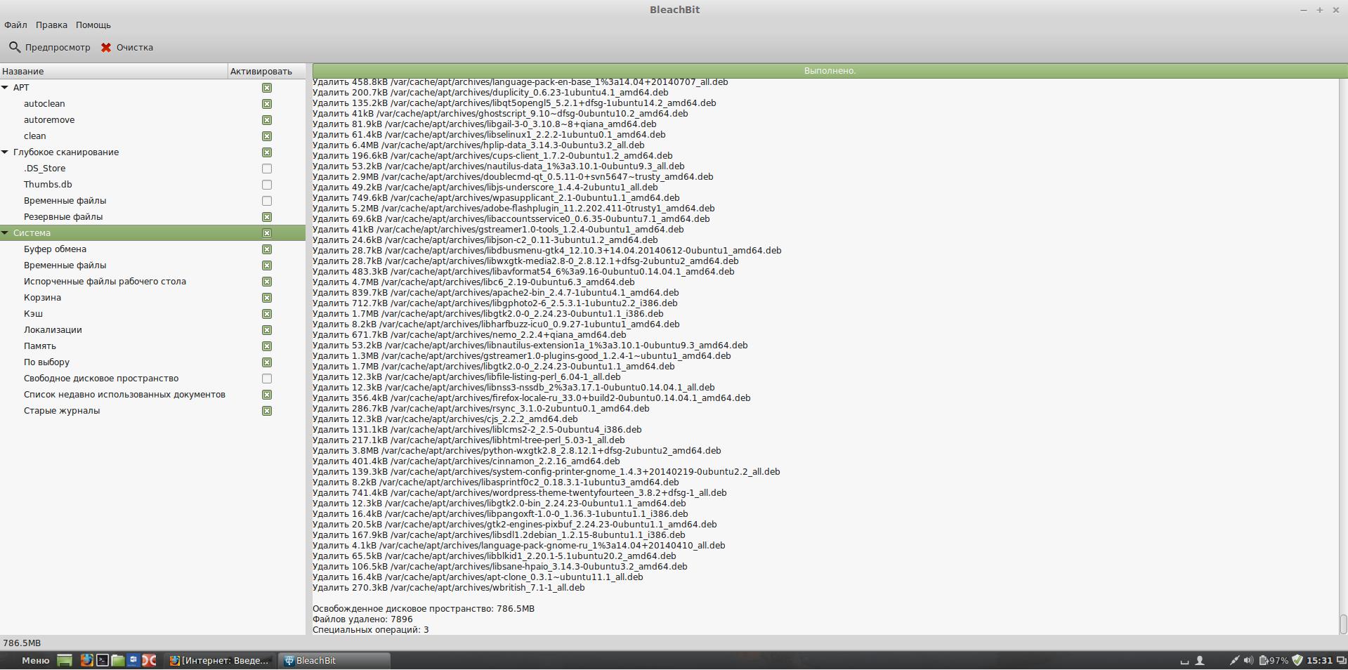The height and width of the screenshot is (670, 1348).
Task: Toggle the APT group checkbox
Action: [267, 88]
